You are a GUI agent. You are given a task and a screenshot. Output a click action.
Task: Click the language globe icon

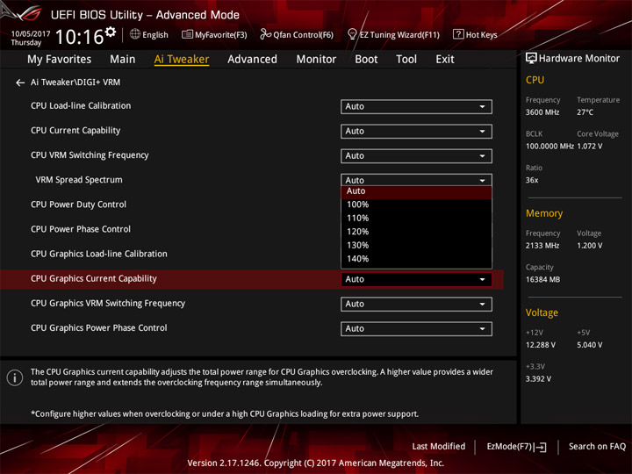pos(135,34)
